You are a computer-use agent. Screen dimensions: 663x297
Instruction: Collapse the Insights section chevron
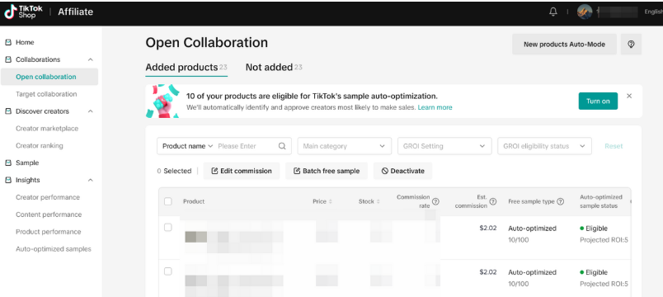91,180
